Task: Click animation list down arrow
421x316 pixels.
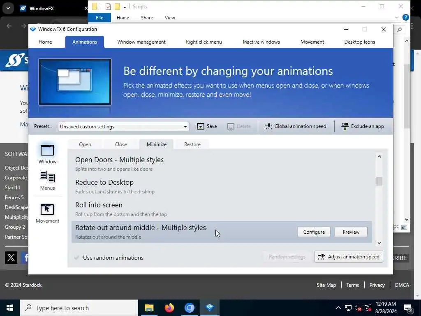Action: [379, 243]
